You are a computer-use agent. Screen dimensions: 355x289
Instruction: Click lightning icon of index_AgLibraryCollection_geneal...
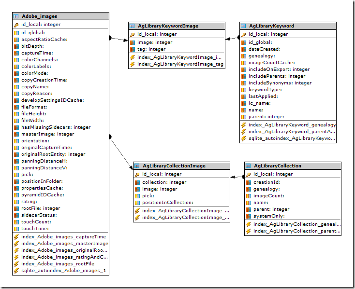point(249,224)
